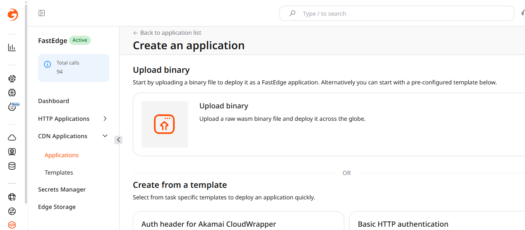Click the orange upload binary icon
Image resolution: width=525 pixels, height=230 pixels.
pos(165,125)
